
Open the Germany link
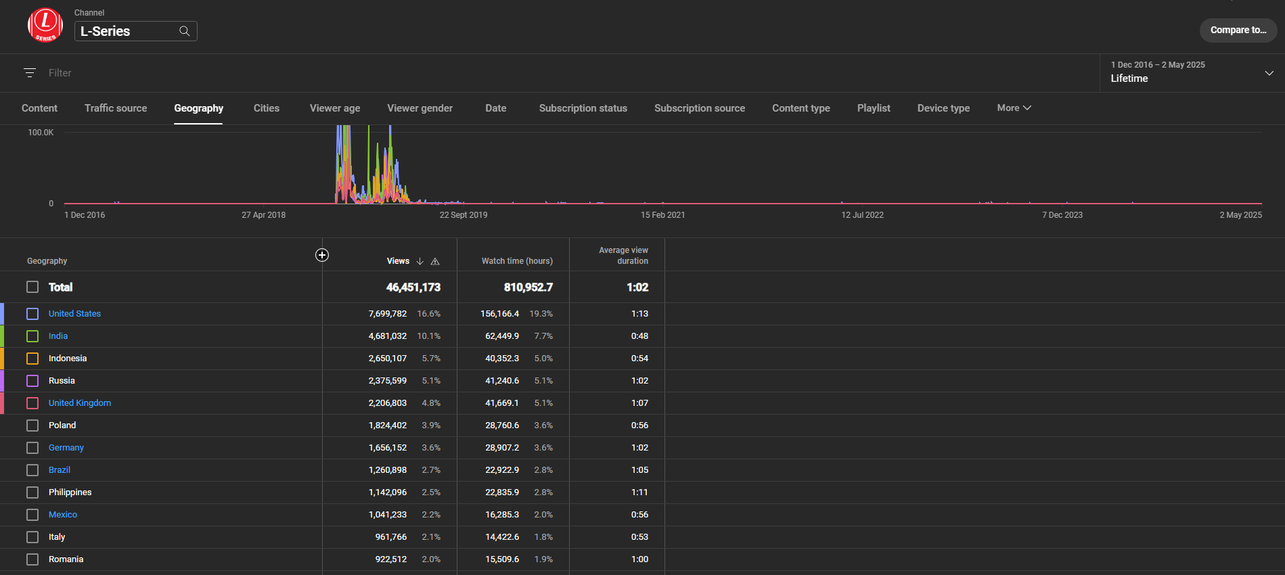pyautogui.click(x=66, y=448)
